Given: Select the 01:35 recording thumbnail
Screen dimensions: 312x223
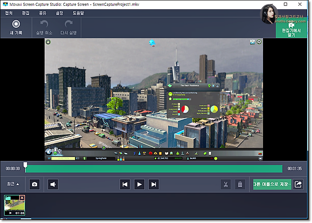Looking at the screenshot, I should (x=15, y=205).
